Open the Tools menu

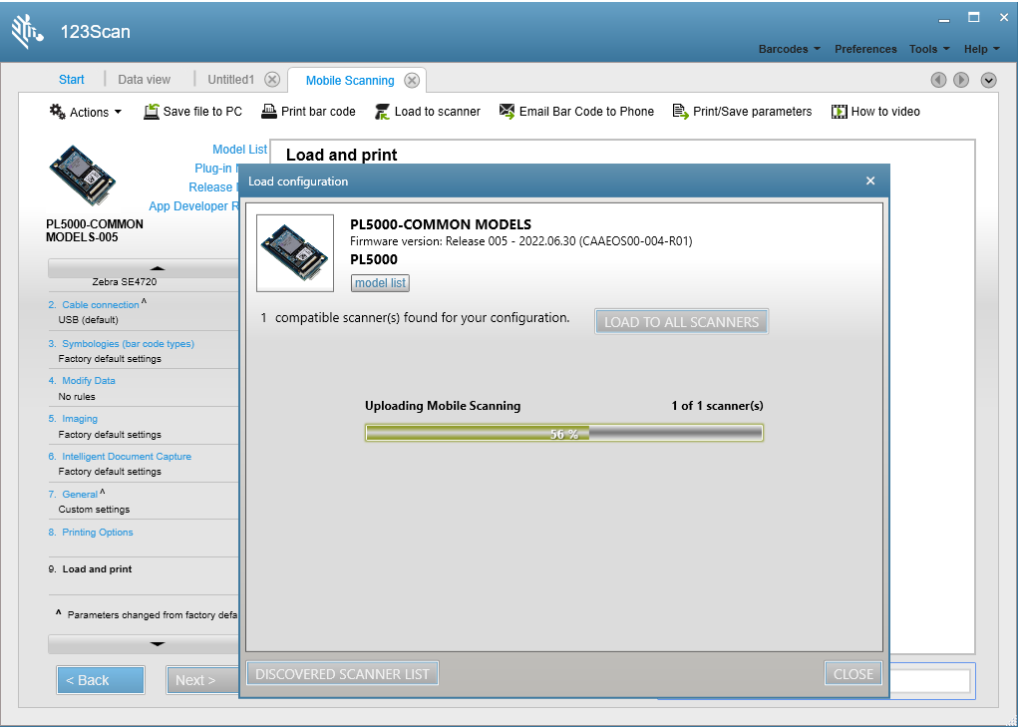pyautogui.click(x=929, y=49)
